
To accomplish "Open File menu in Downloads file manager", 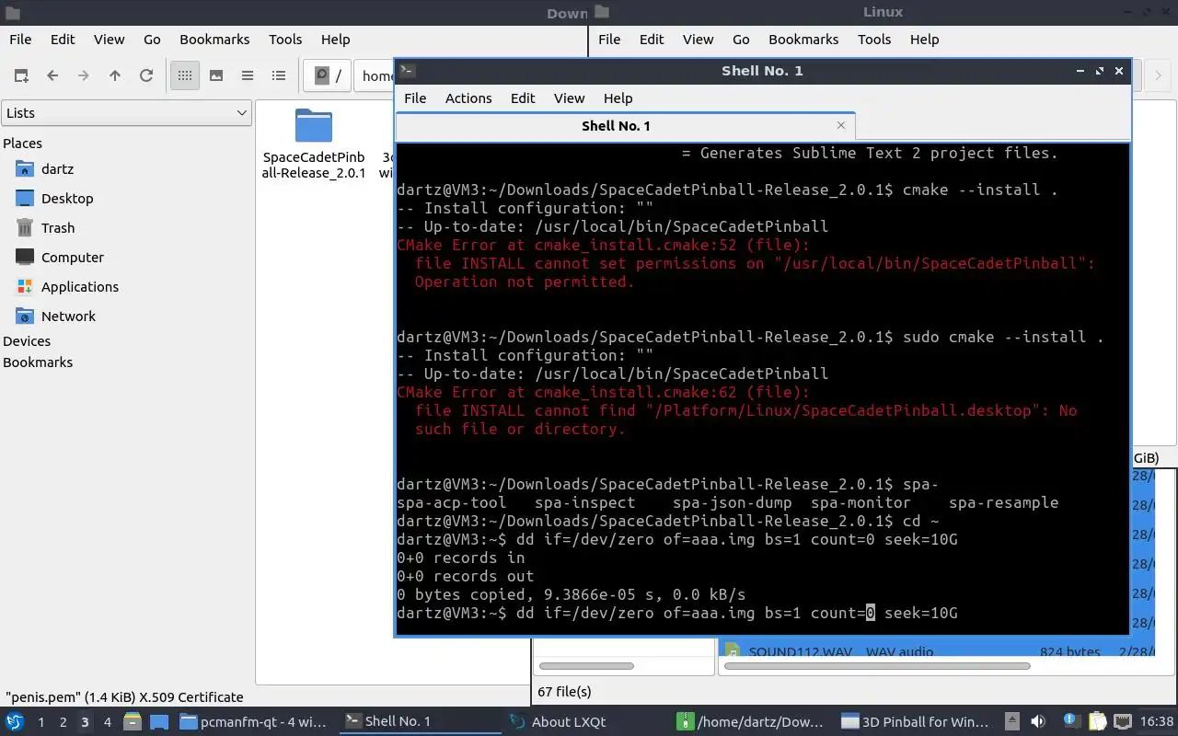I will pos(20,40).
